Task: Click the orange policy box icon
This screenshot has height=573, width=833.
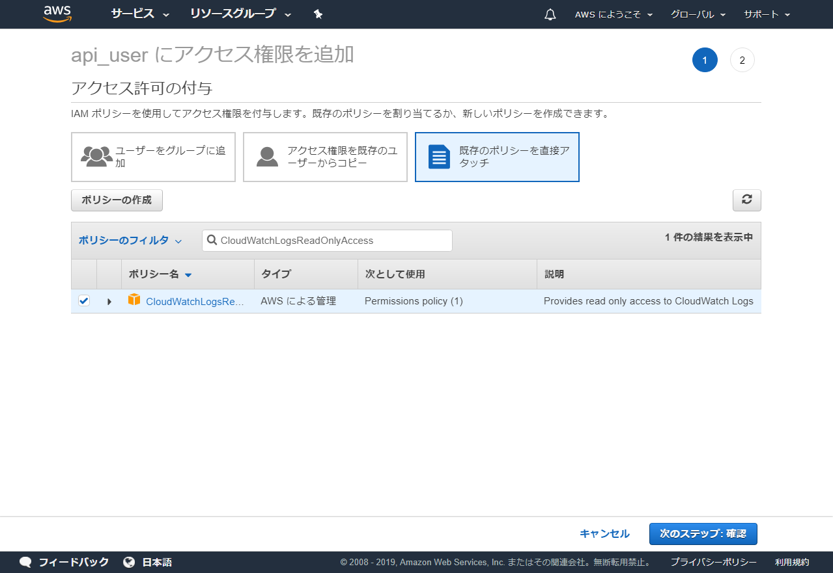Action: pos(134,300)
